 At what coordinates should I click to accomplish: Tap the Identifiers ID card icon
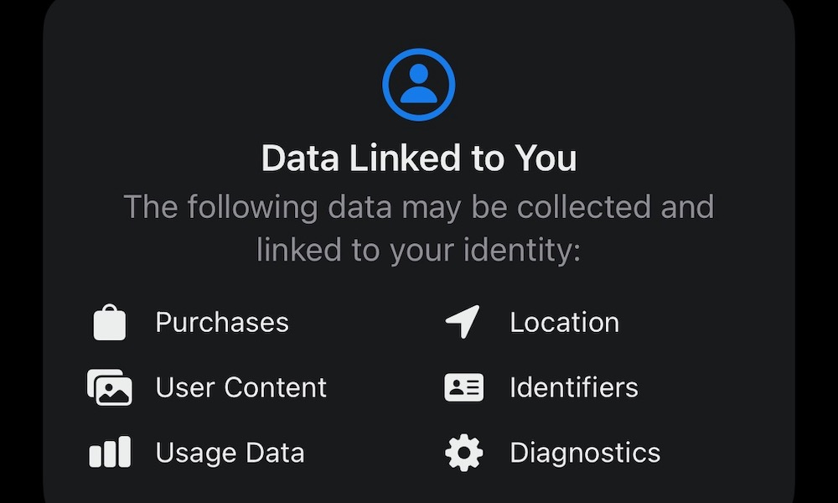463,387
